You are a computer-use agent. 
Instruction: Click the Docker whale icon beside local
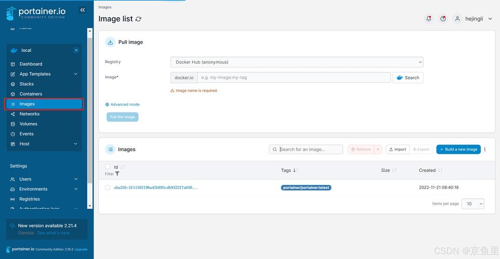pos(14,50)
